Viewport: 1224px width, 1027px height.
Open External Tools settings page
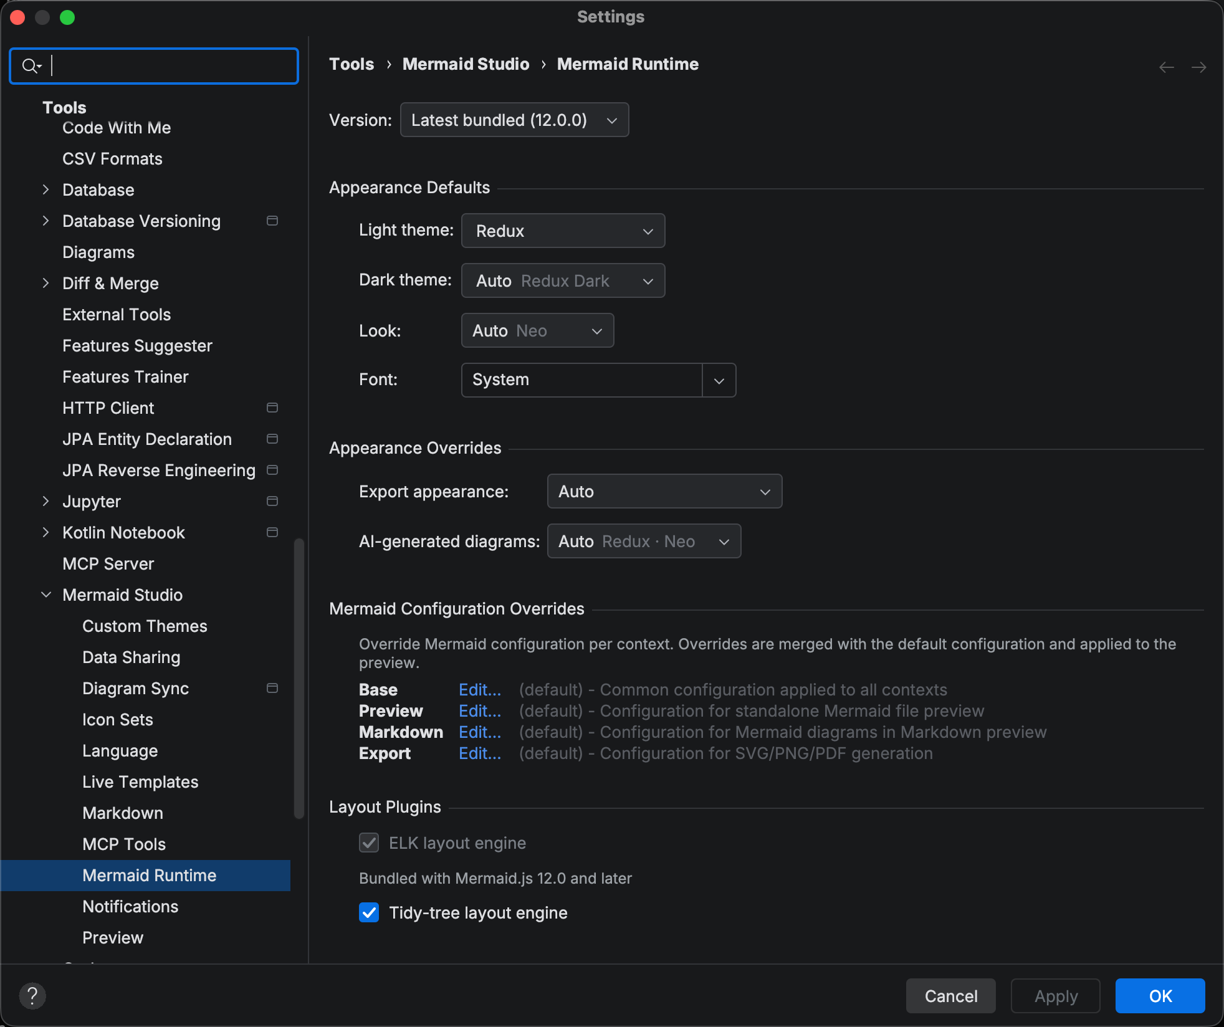click(117, 314)
